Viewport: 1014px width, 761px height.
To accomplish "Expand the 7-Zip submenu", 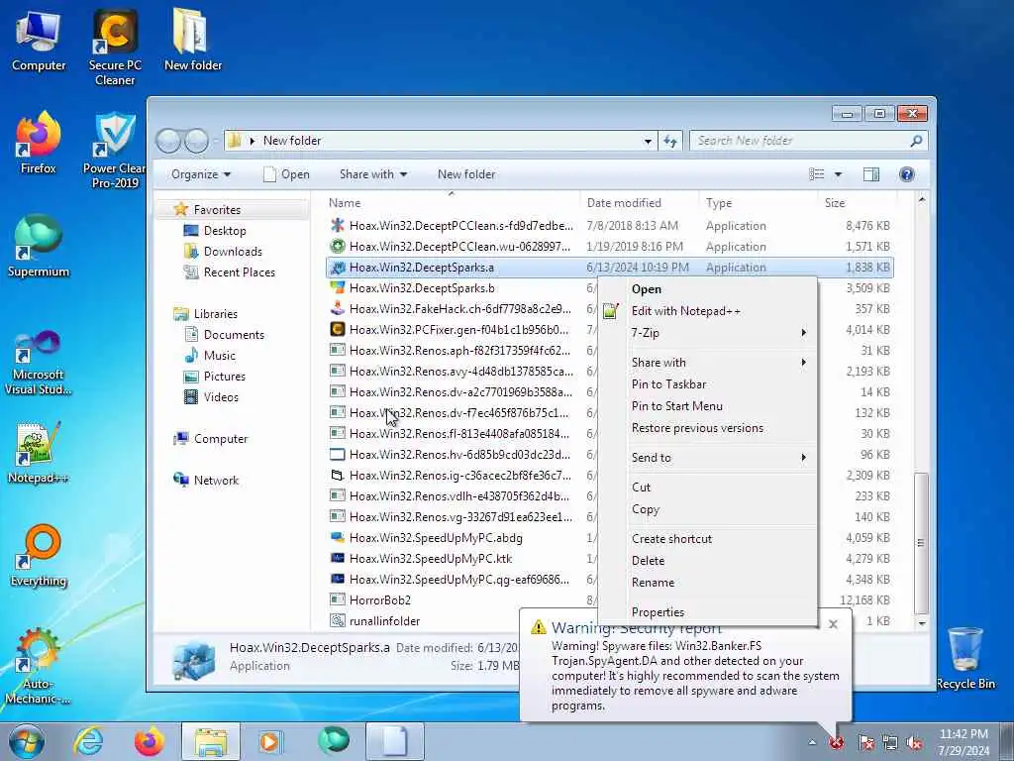I will pos(709,333).
